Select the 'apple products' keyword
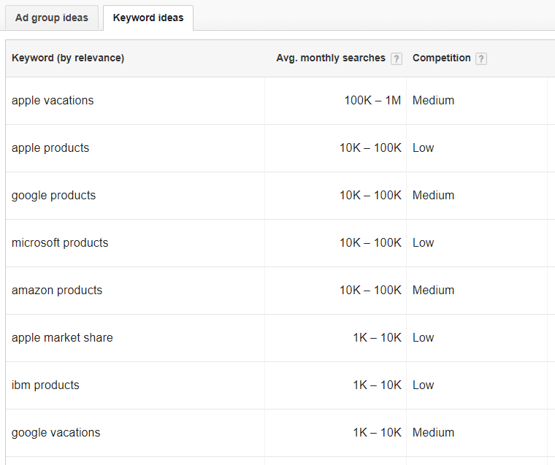Viewport: 555px width, 465px height. pyautogui.click(x=50, y=148)
